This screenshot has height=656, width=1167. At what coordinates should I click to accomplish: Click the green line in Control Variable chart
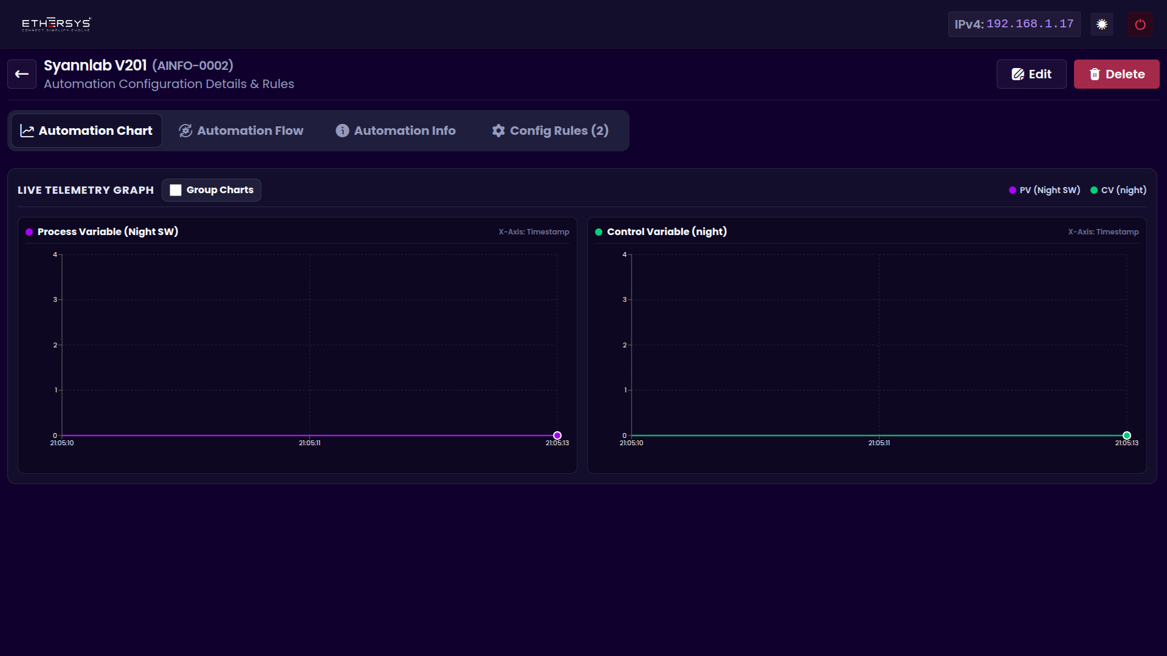(879, 436)
